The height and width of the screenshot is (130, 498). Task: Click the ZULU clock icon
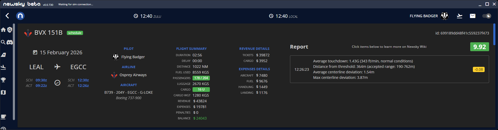[x=136, y=16]
